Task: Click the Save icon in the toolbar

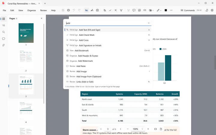Action: click(x=63, y=10)
